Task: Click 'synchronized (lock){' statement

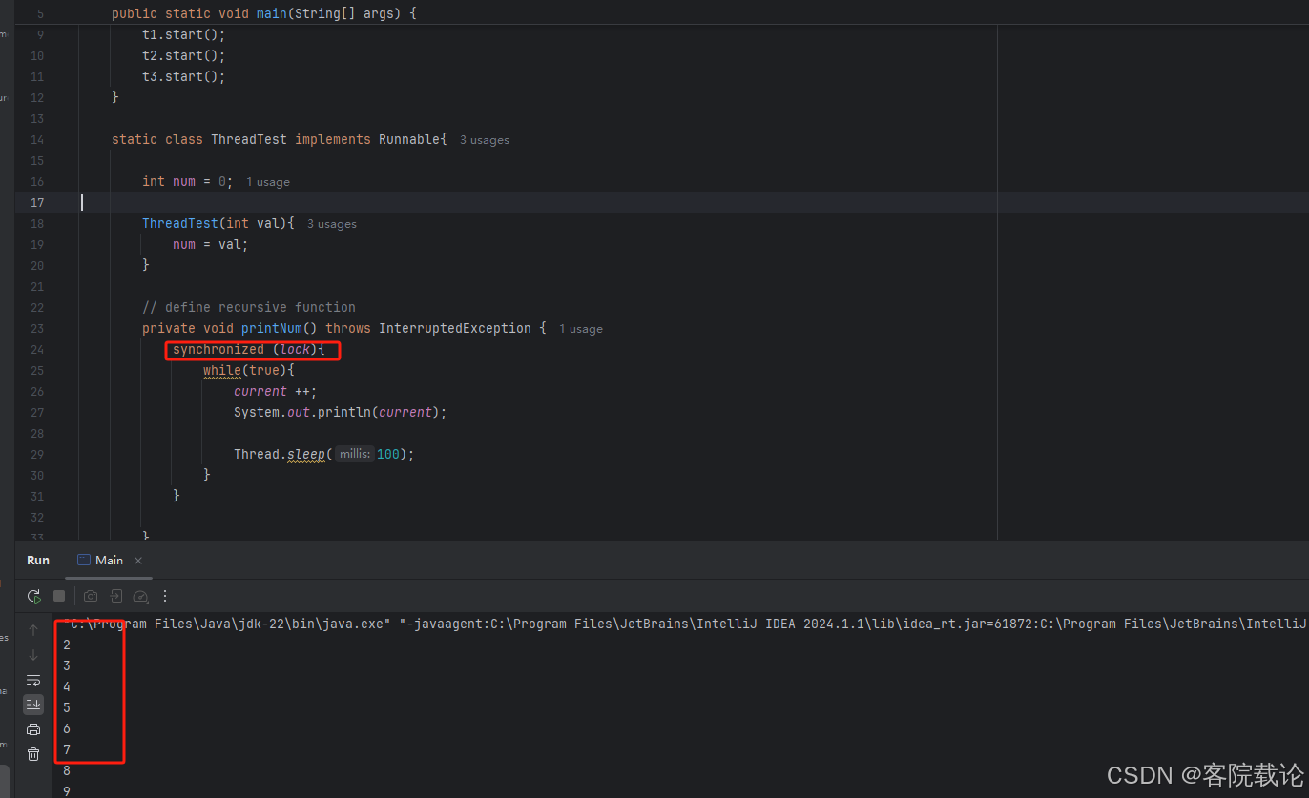Action: 249,350
